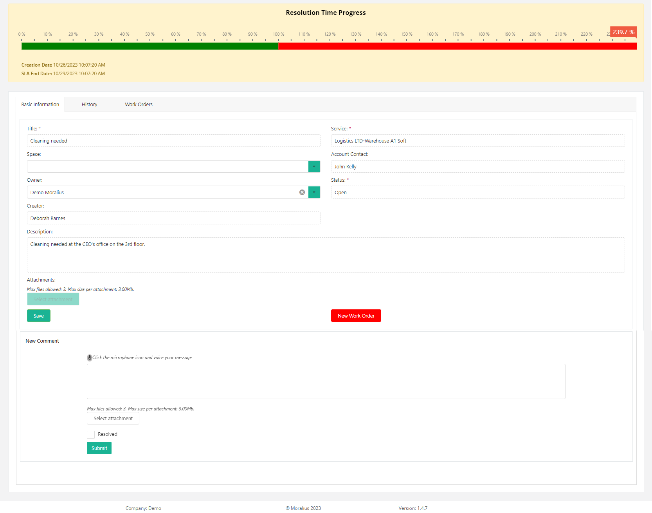The image size is (652, 513).
Task: Create a New Work Order
Action: tap(356, 316)
